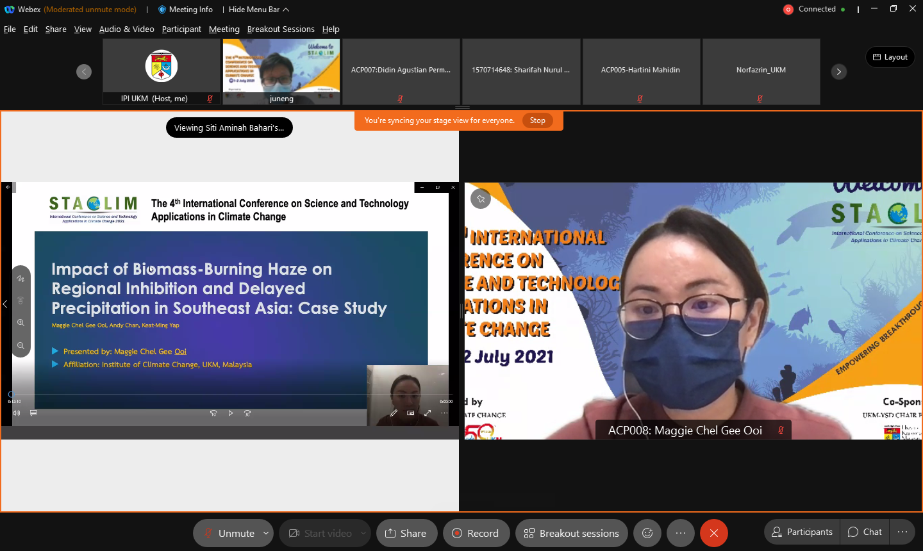Open more options ellipsis in control bar
Image resolution: width=923 pixels, height=551 pixels.
tap(681, 533)
